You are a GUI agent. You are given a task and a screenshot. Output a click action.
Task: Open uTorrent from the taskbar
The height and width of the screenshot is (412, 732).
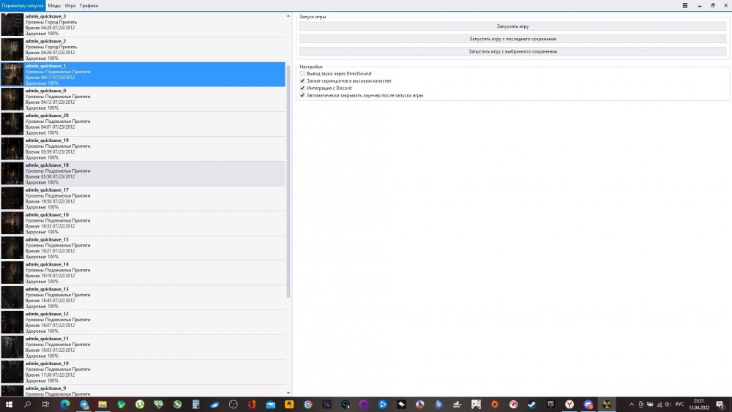[x=139, y=404]
